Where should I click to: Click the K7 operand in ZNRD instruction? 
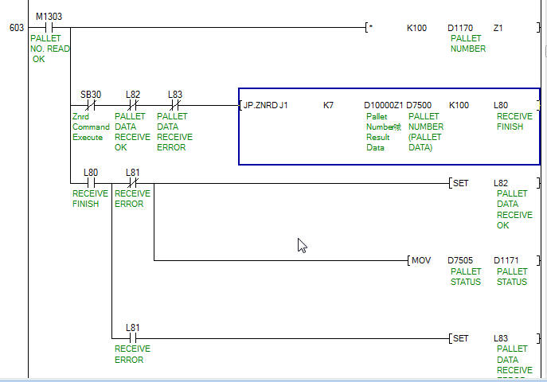tap(328, 105)
